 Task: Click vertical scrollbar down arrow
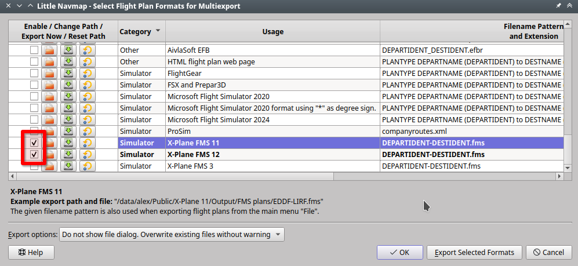[x=568, y=167]
